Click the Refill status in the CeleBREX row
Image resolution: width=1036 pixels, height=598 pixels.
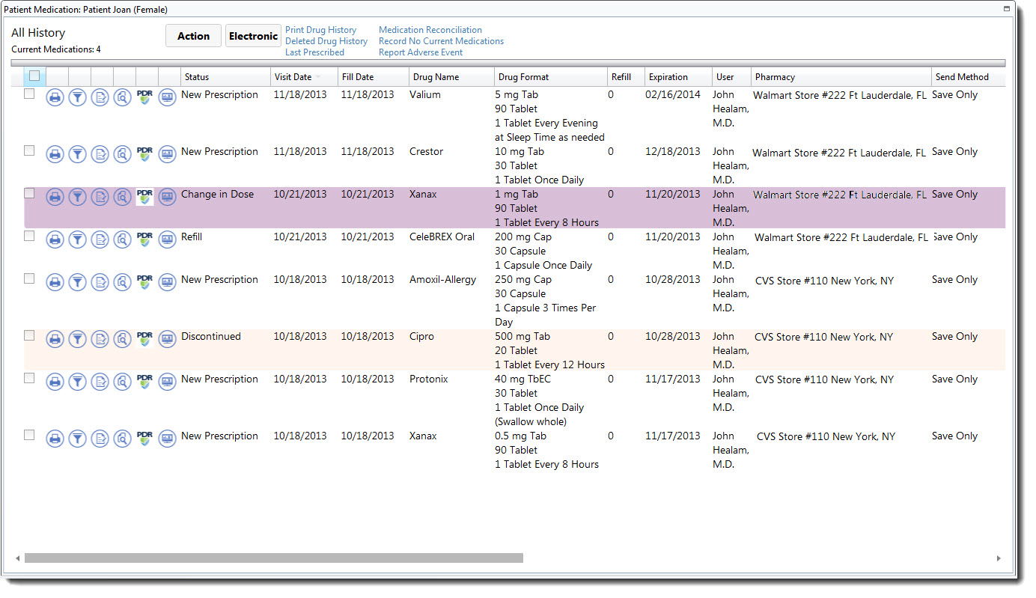click(192, 237)
